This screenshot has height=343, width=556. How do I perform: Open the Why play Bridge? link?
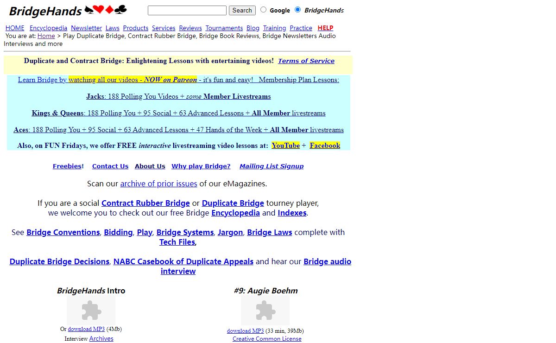tap(201, 166)
